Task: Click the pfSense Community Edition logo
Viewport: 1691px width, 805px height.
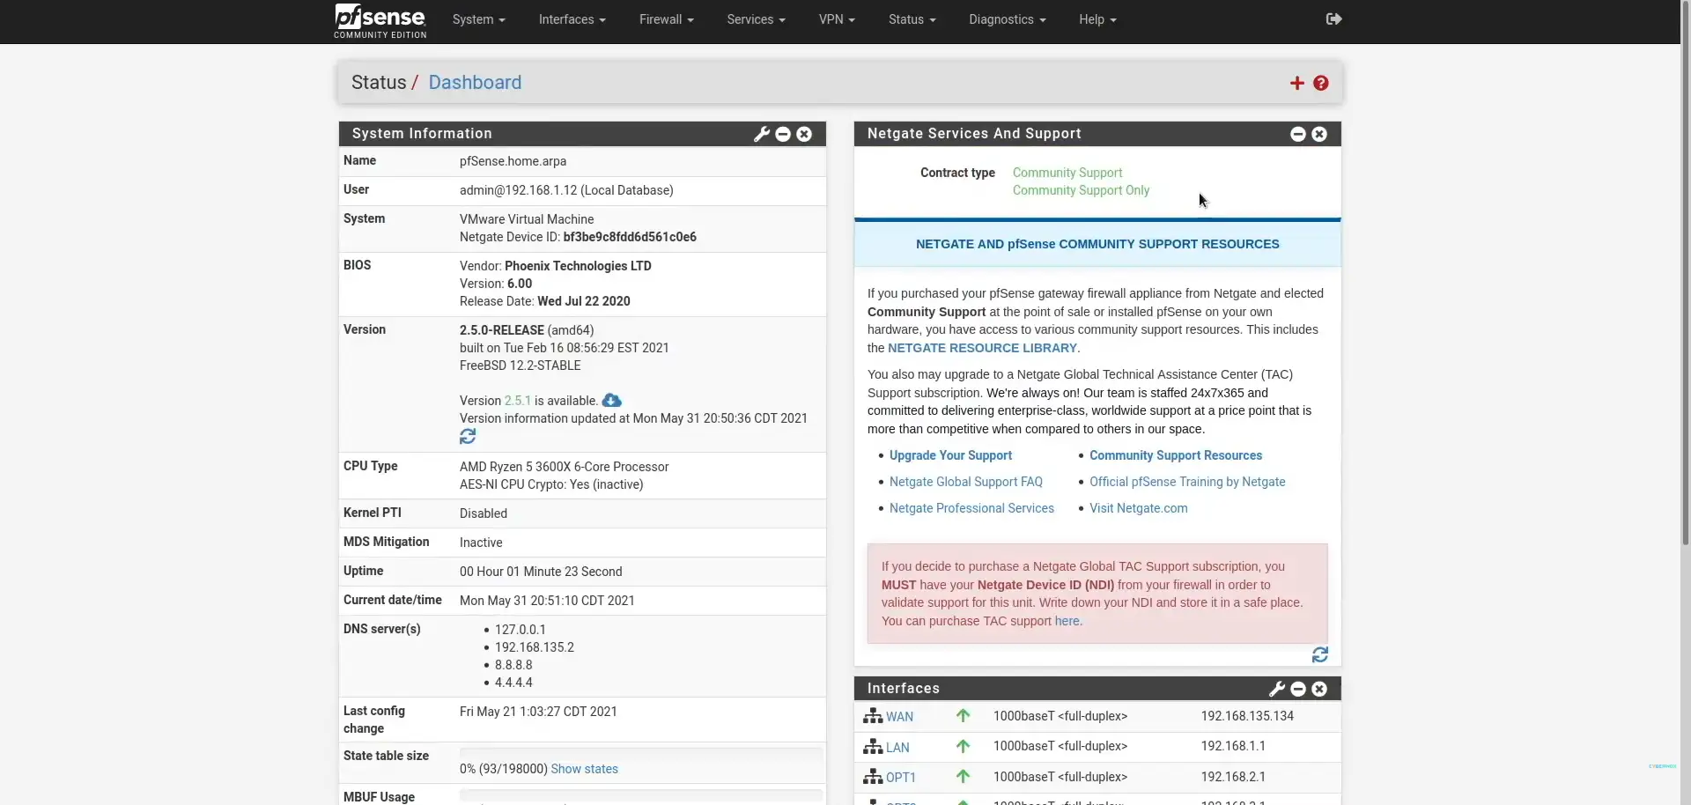Action: 380,21
